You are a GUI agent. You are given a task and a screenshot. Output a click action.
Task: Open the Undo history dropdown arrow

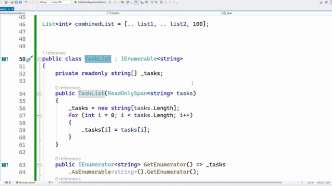click(29, 2)
